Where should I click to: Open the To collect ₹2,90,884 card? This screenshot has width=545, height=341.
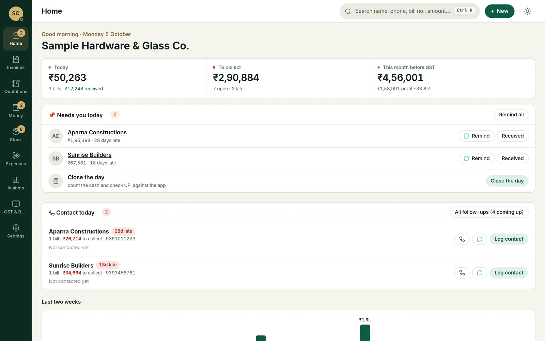(288, 78)
